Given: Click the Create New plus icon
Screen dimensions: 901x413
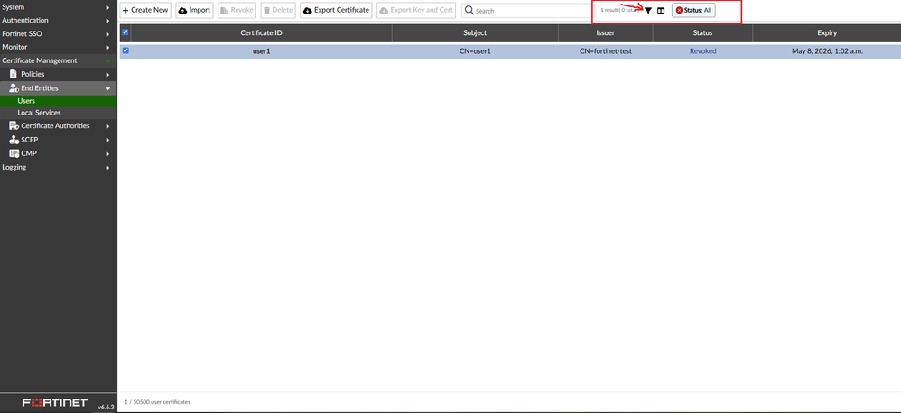Looking at the screenshot, I should (125, 10).
